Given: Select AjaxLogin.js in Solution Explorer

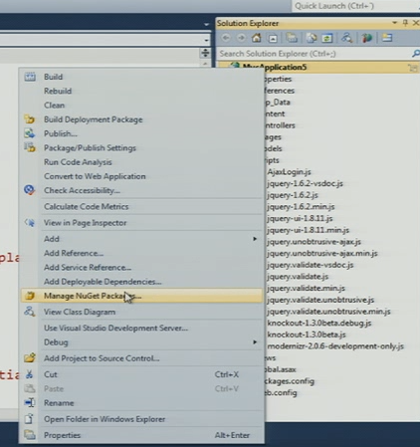Looking at the screenshot, I should coord(289,172).
